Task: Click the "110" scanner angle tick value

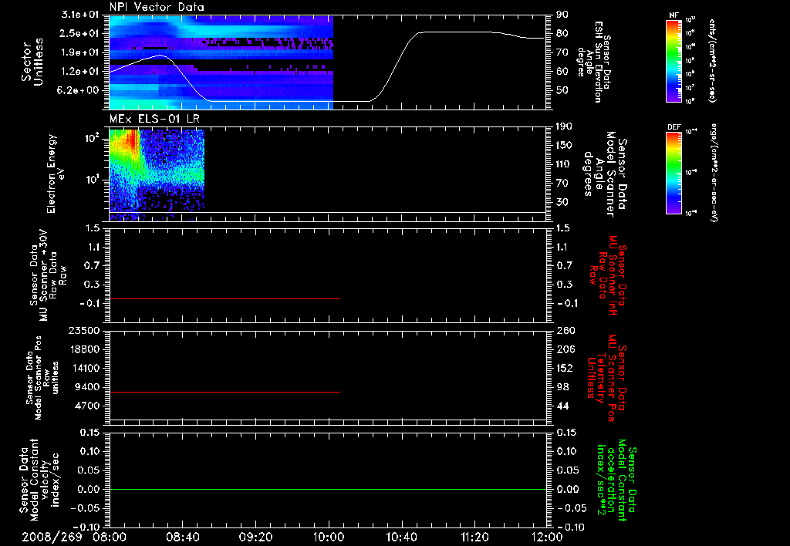Action: 564,164
